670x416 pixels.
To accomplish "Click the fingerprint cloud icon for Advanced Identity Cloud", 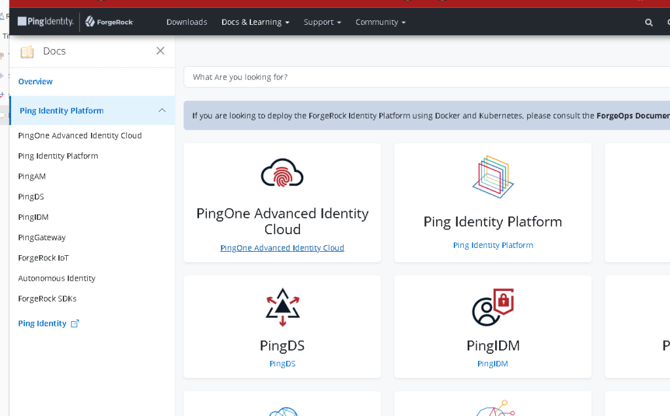I will [x=282, y=173].
